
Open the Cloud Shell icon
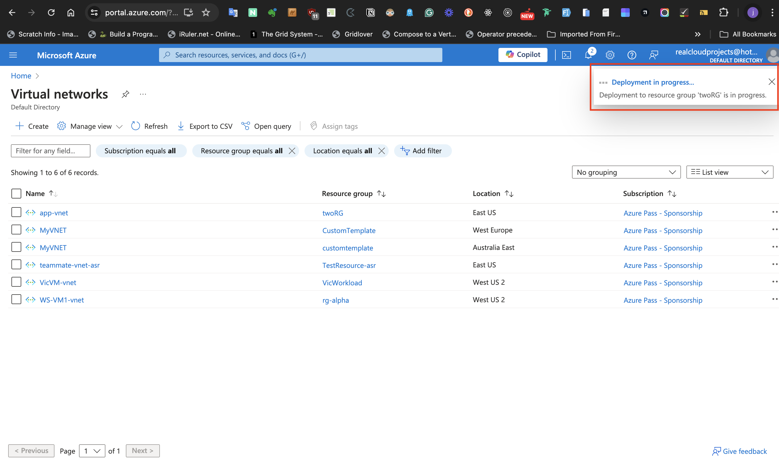566,55
